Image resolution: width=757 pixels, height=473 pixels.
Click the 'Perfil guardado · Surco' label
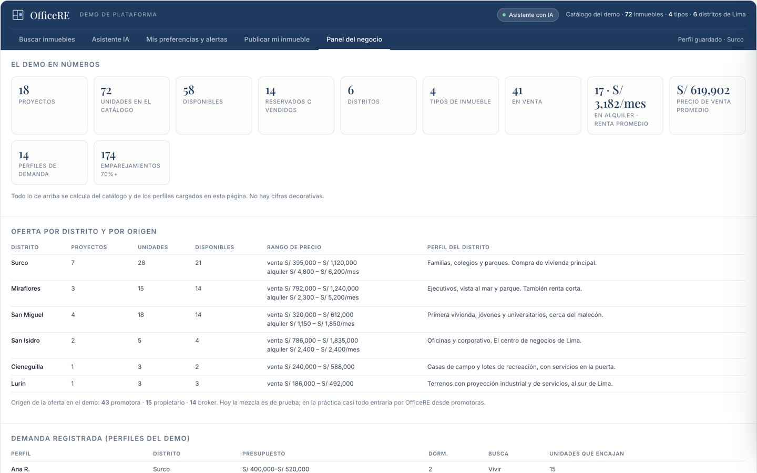tap(711, 39)
